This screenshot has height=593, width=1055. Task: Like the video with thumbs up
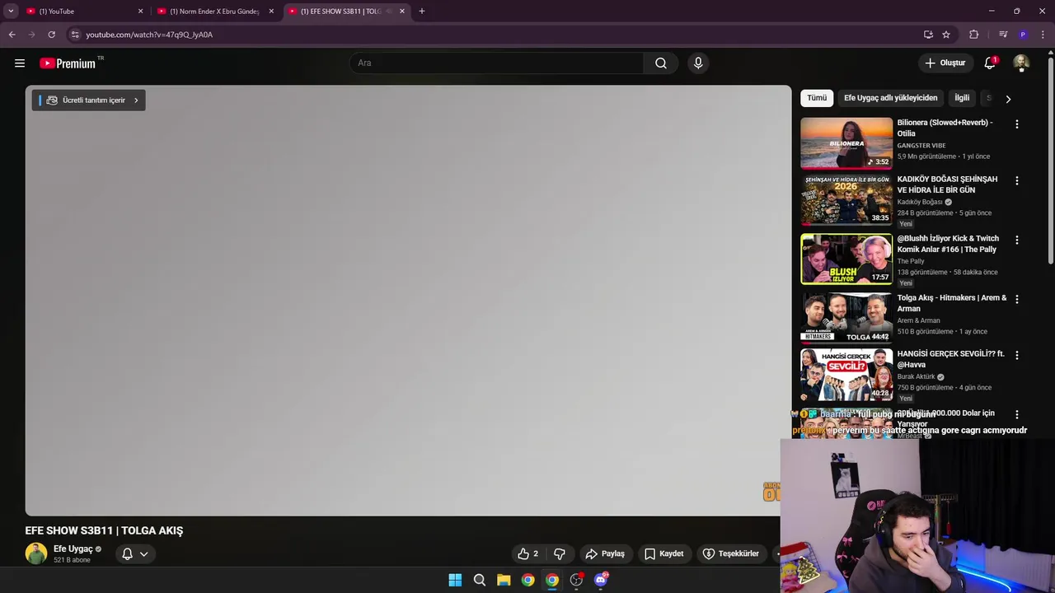(x=527, y=553)
